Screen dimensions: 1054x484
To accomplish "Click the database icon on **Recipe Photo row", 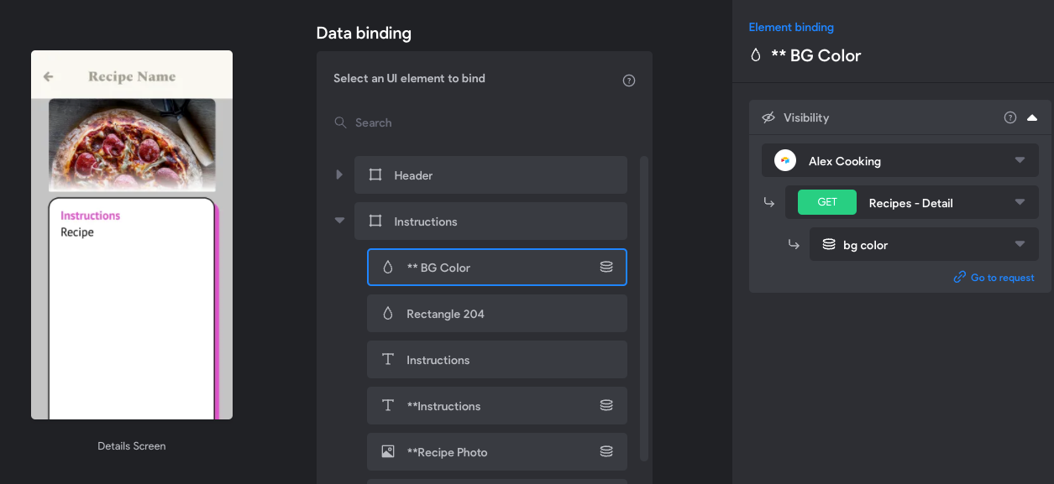I will pos(606,451).
